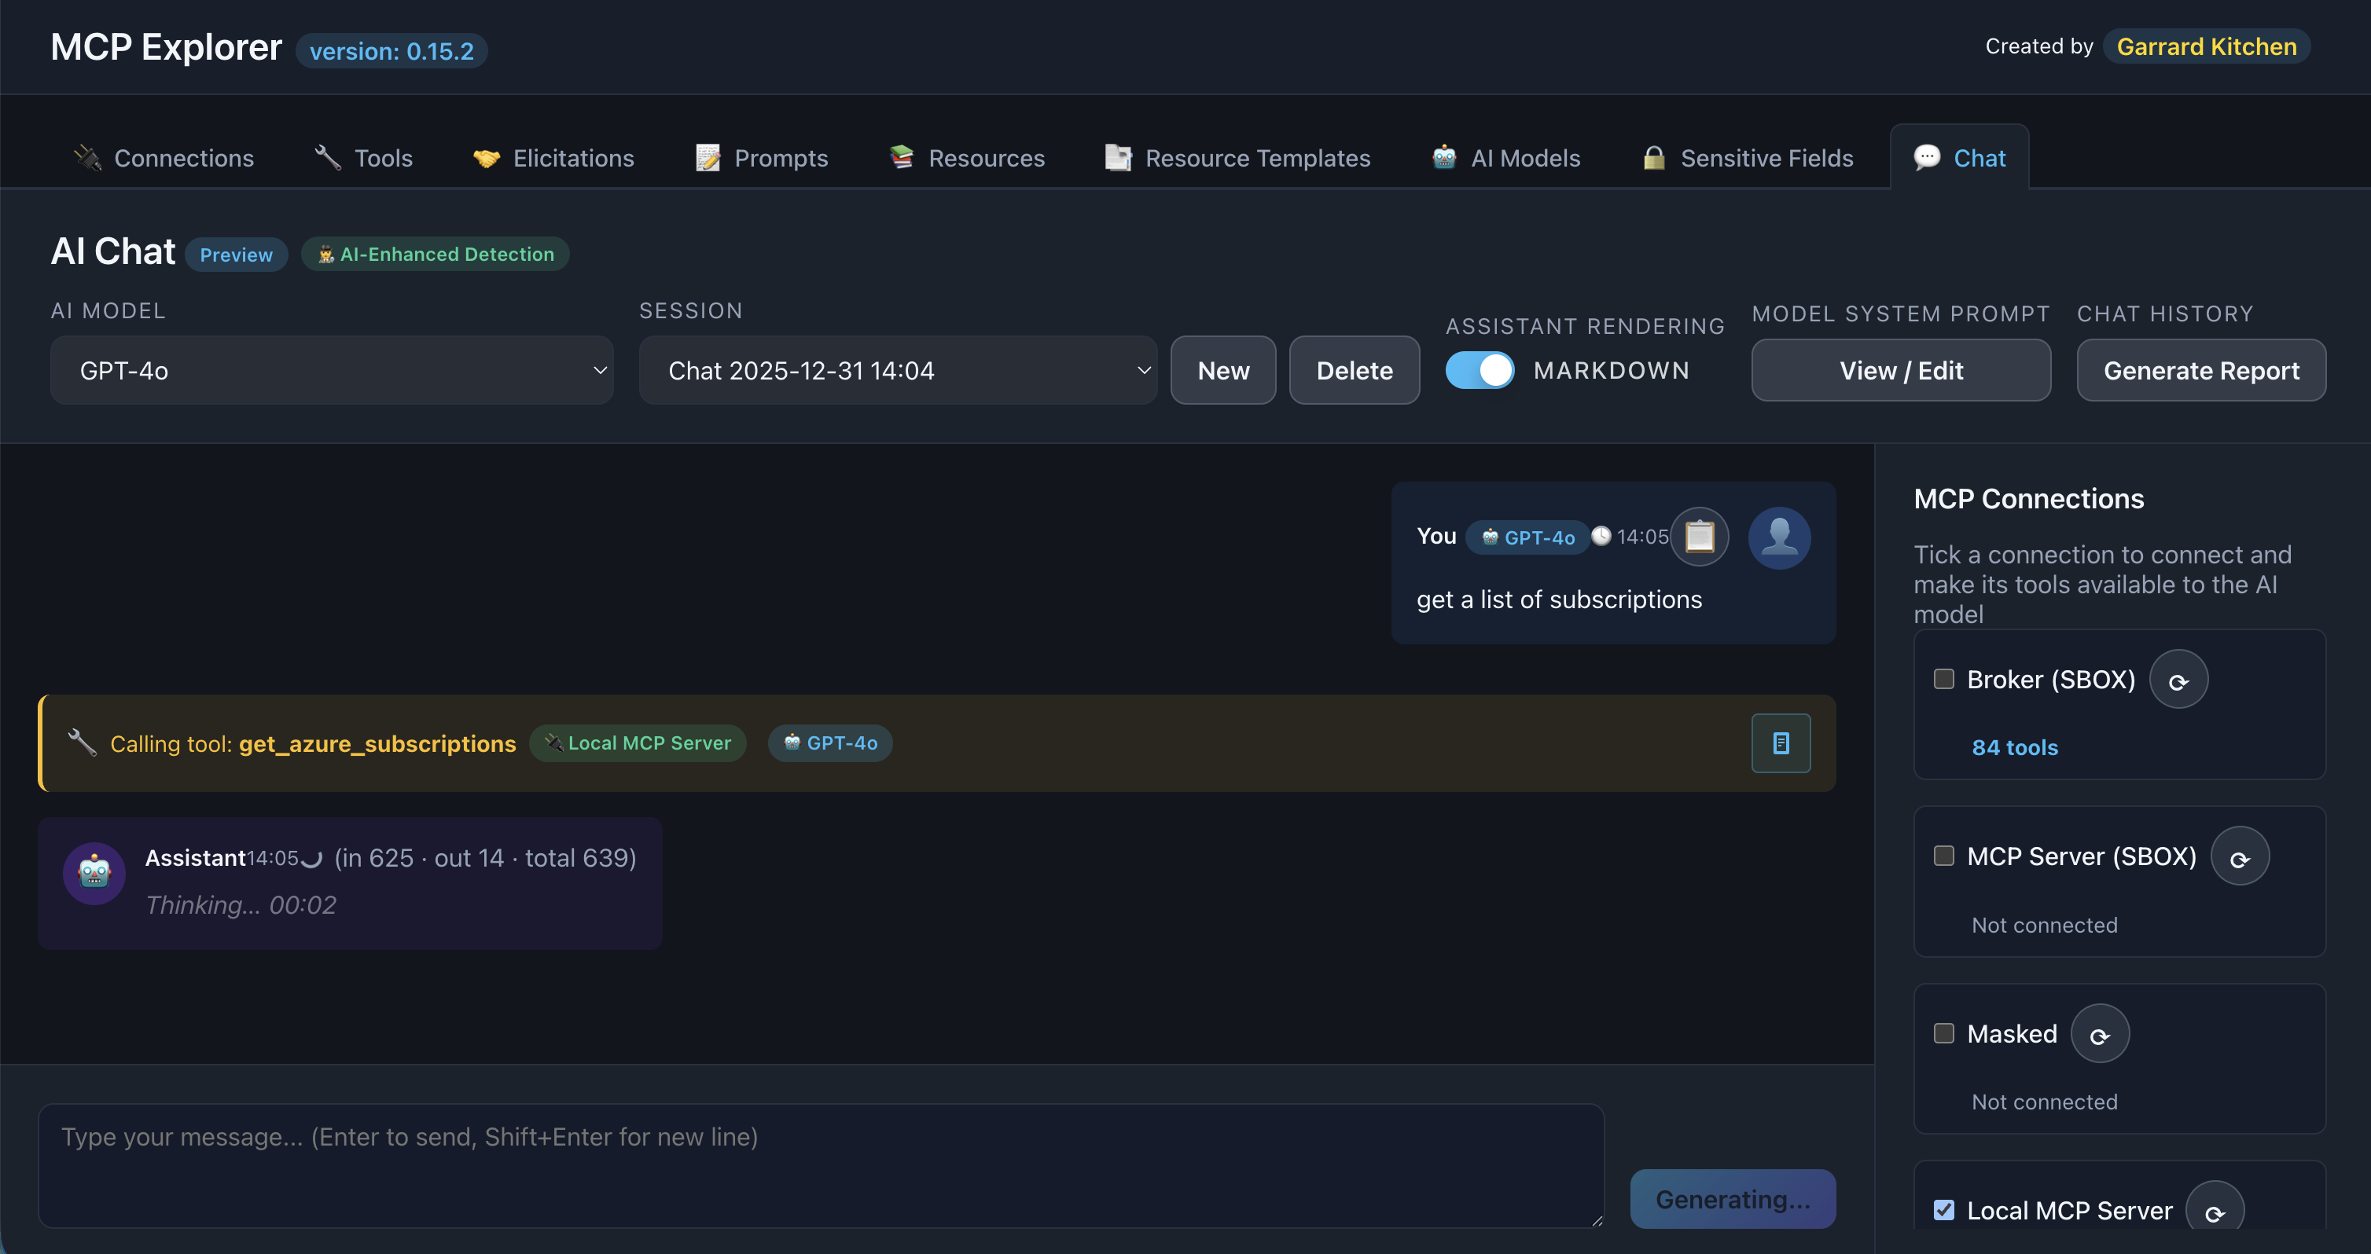
Task: Click View / Edit system prompt button
Action: (x=1900, y=371)
